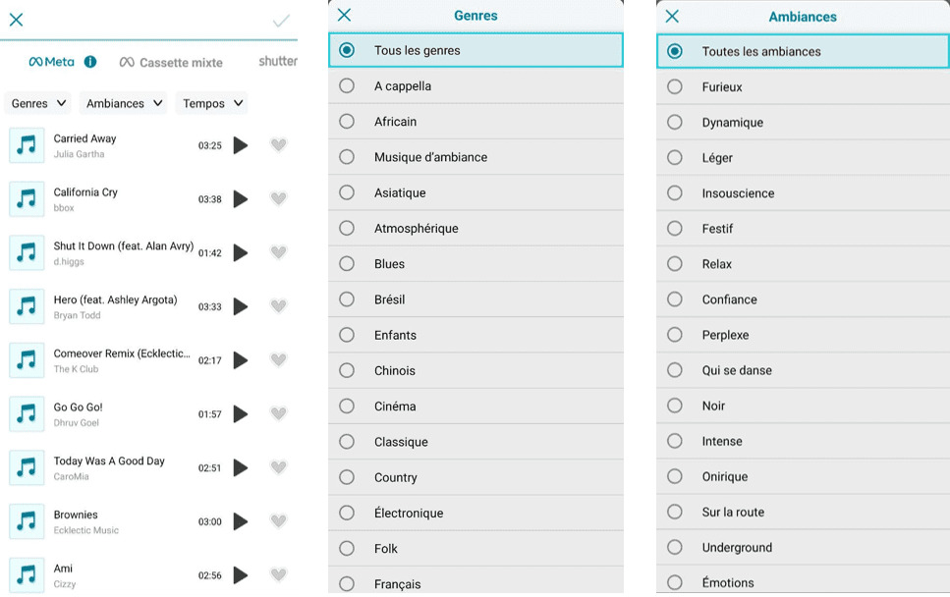Select the Onirique ambiance option
The width and height of the screenshot is (950, 597).
click(675, 476)
